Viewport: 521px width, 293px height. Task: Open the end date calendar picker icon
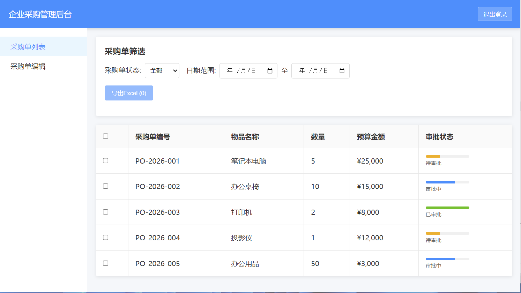(x=342, y=71)
